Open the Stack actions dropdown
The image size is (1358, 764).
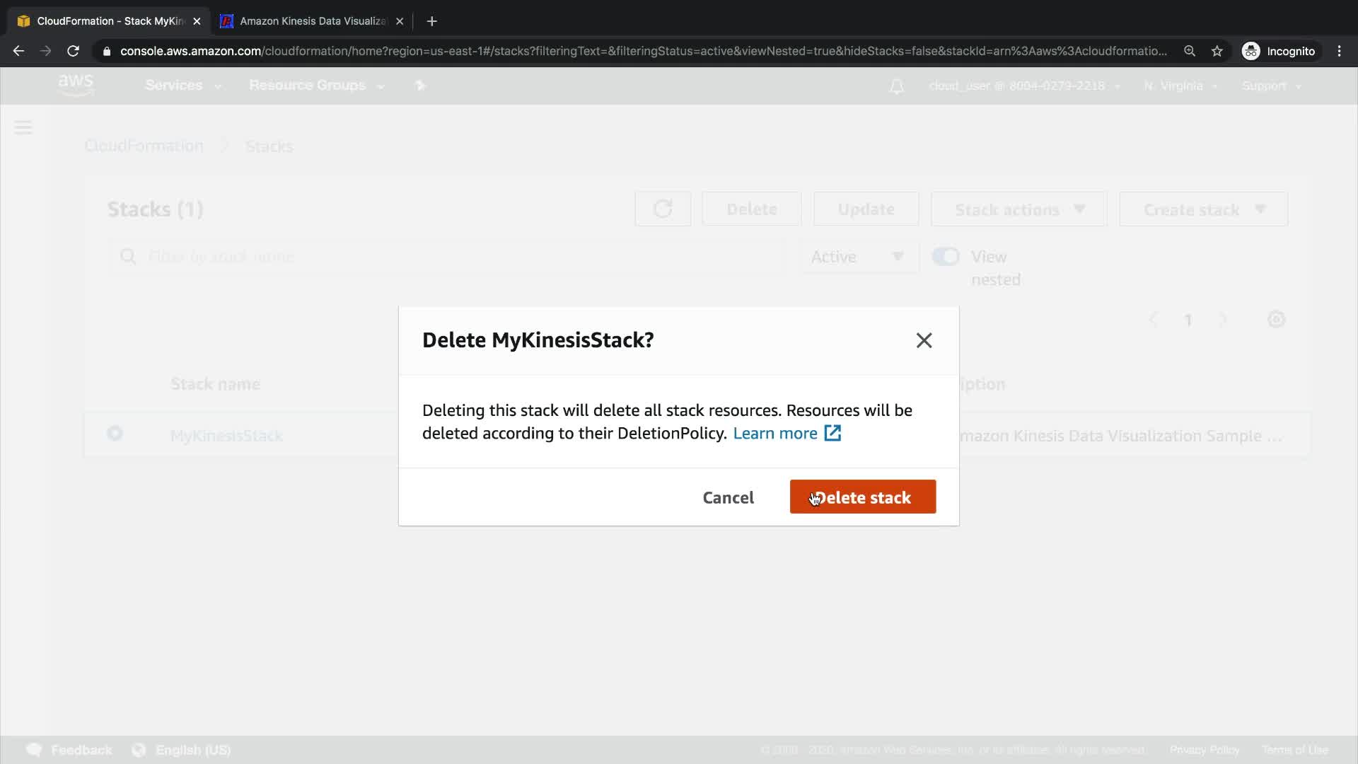coord(1018,209)
